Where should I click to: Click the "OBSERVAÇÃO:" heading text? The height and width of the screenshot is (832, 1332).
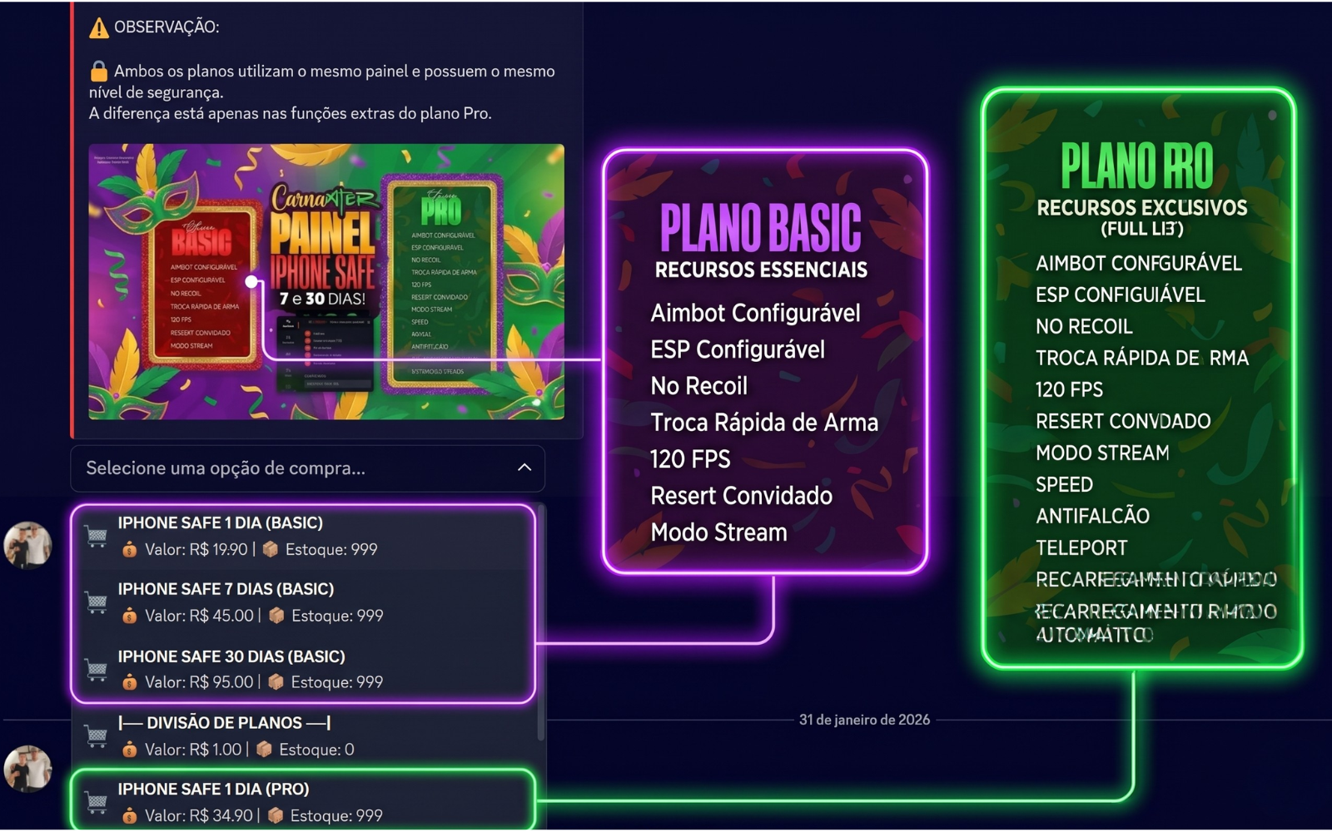pyautogui.click(x=166, y=27)
